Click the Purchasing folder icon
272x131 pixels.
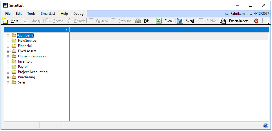[x=14, y=77]
